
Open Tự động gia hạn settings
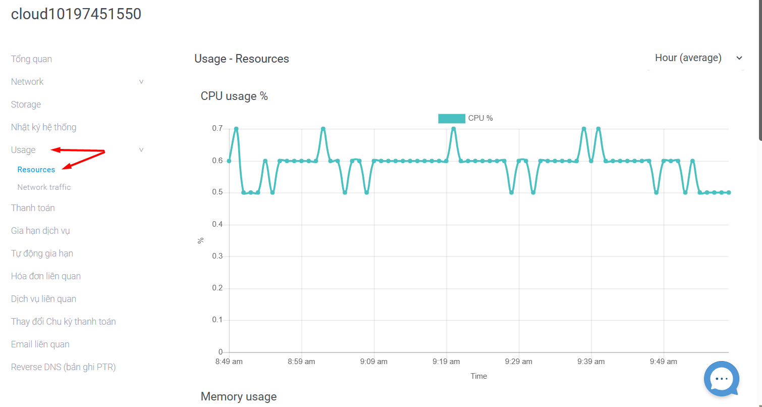[42, 253]
